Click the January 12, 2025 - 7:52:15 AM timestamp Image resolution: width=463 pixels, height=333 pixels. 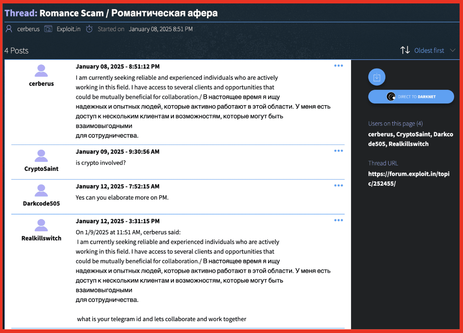point(117,186)
